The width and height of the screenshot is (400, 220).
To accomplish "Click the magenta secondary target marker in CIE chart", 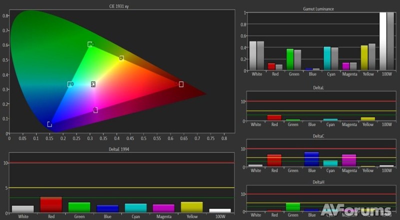I will pos(95,110).
